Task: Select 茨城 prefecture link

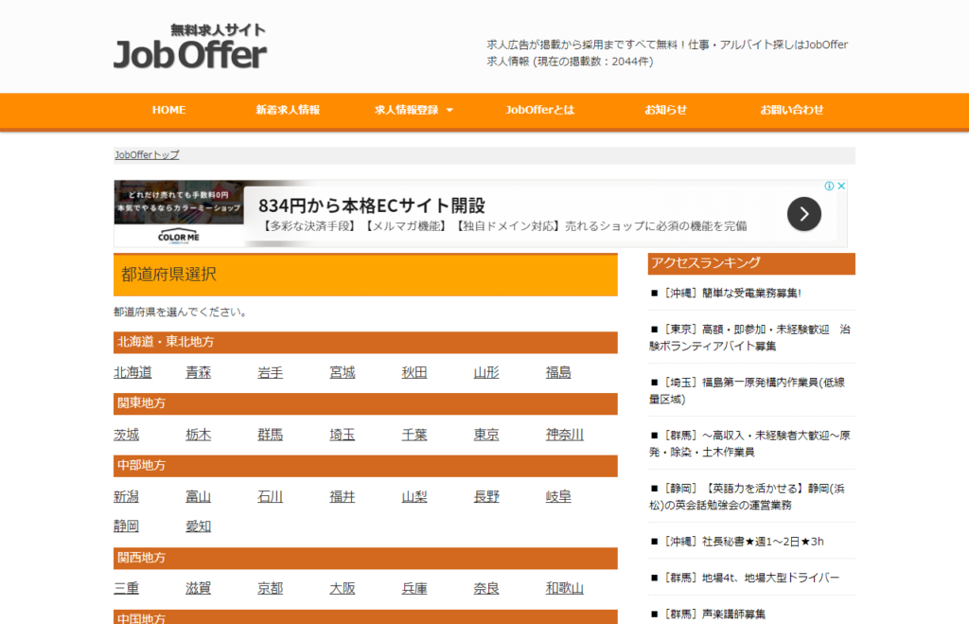Action: click(x=127, y=435)
